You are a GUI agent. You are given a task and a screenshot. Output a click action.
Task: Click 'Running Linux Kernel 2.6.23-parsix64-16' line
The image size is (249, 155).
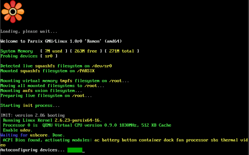52,120
